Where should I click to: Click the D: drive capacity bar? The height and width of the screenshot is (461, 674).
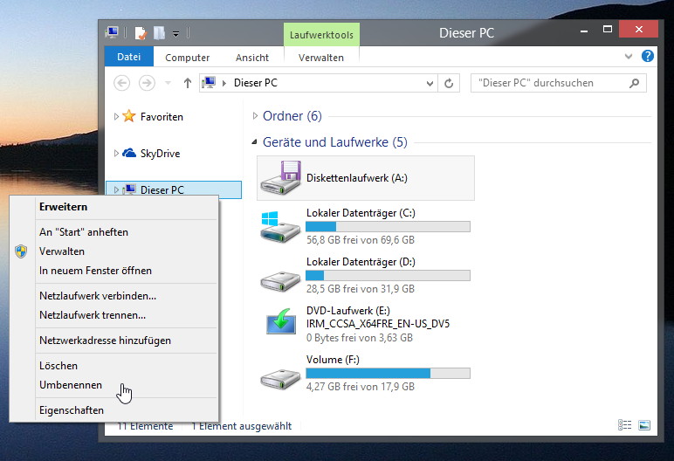click(x=388, y=275)
